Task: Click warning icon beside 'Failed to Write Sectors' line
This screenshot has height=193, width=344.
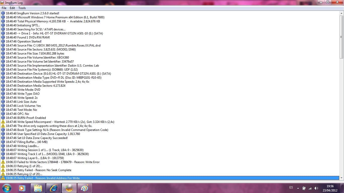Action: pos(3,162)
